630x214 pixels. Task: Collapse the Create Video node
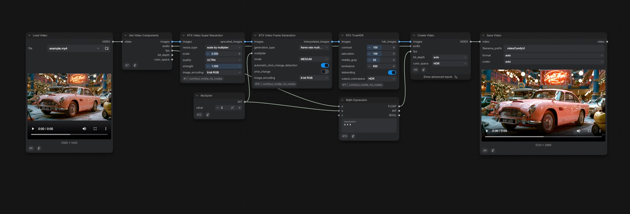414,35
